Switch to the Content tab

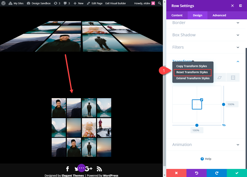coord(177,15)
